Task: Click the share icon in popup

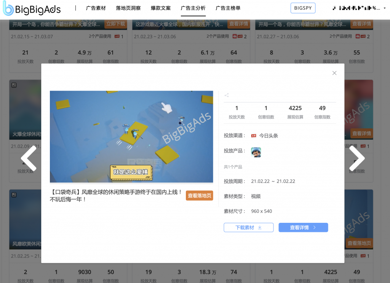Action: pyautogui.click(x=226, y=95)
